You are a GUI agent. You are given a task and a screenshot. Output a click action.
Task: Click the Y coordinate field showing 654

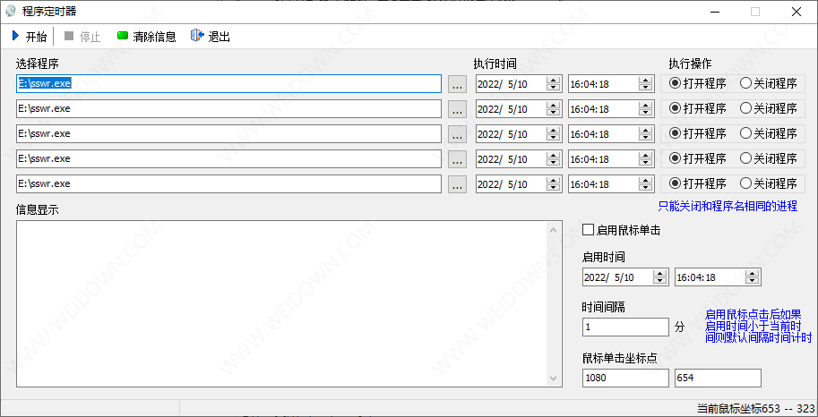(x=718, y=378)
